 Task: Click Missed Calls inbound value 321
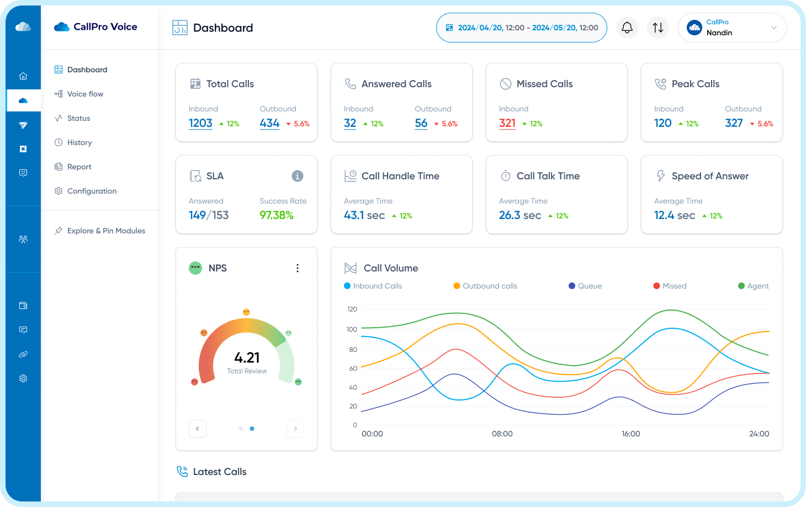pyautogui.click(x=507, y=123)
